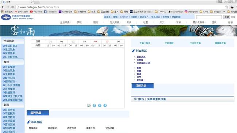Open the 生活氣象 top menu
Viewport: 237px width, 133px height.
point(65,22)
